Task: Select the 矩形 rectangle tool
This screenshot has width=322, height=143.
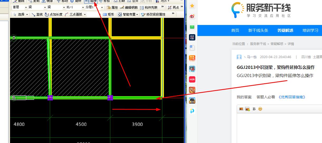Action: [x=108, y=14]
